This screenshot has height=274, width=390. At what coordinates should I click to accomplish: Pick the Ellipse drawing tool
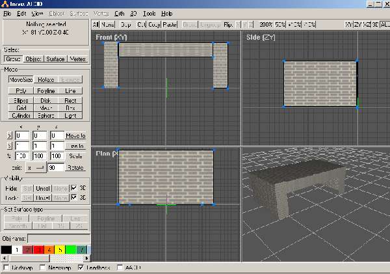click(x=21, y=101)
